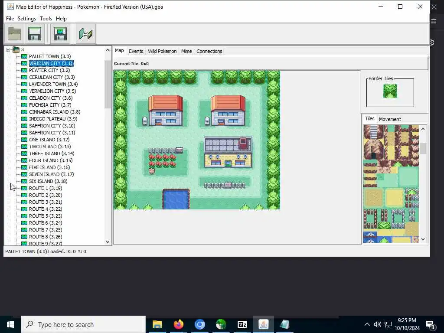Select CERULEAN CITY (3.3) map entry
Viewport: 444px width, 333px height.
(x=52, y=77)
